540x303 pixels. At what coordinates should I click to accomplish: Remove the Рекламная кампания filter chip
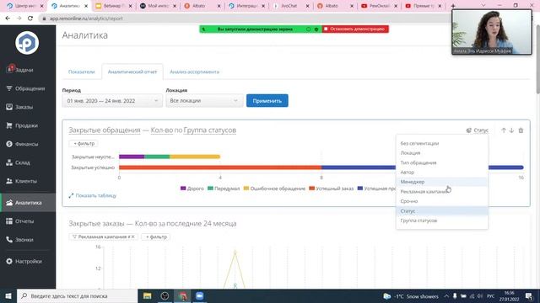[x=133, y=237]
